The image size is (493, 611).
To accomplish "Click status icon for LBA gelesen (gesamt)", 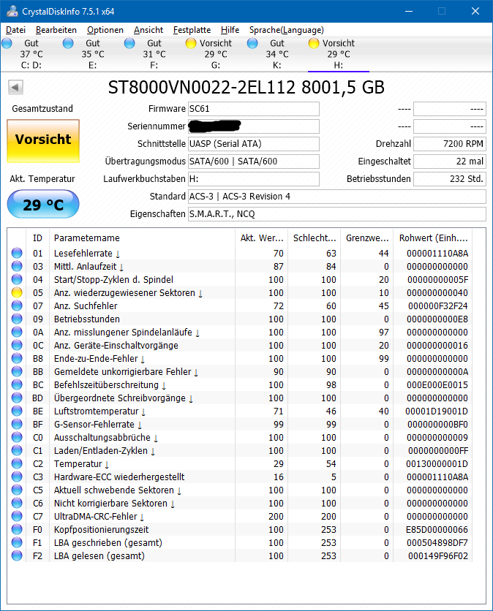I will point(17,555).
